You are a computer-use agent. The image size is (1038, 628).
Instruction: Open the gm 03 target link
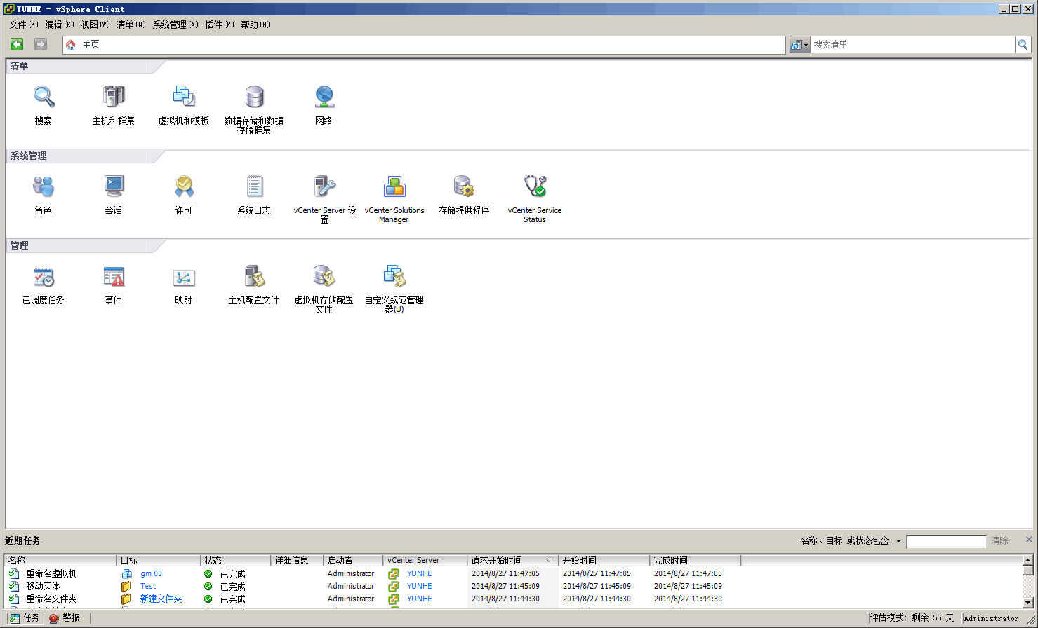[151, 573]
